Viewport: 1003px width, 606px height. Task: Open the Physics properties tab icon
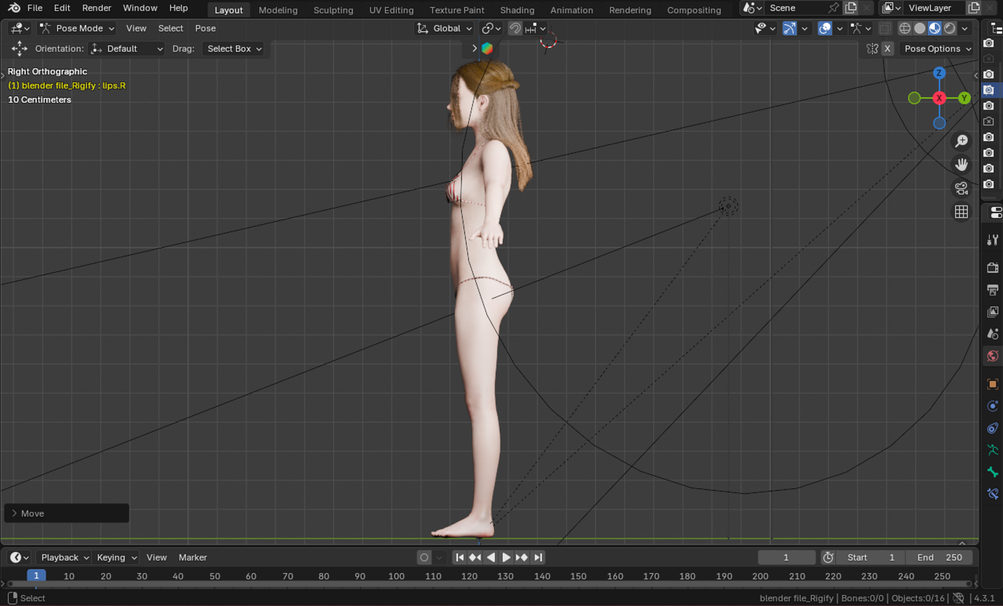tap(993, 406)
